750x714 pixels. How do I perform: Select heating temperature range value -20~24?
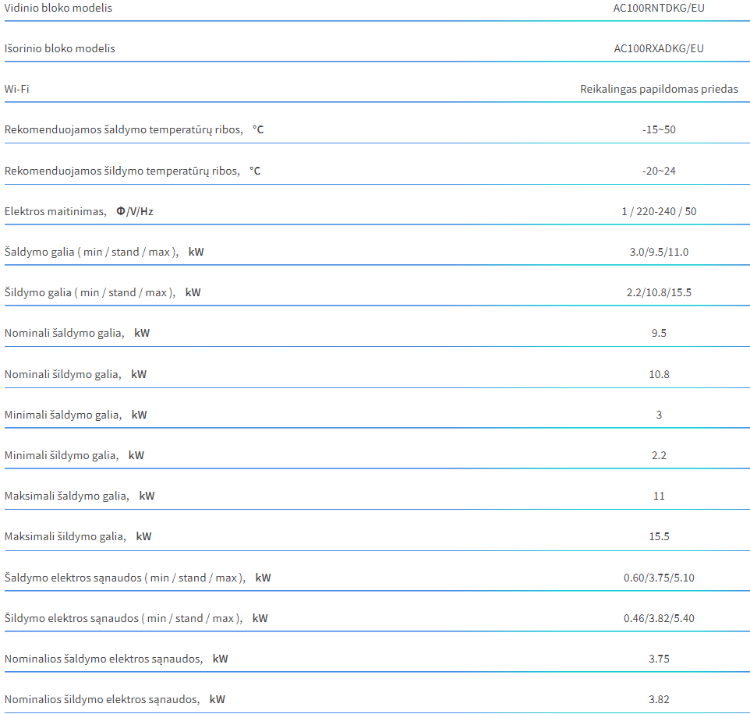(x=659, y=171)
